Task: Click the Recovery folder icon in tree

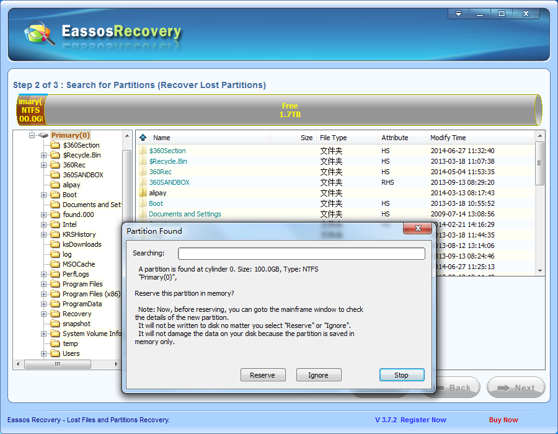Action: (55, 314)
